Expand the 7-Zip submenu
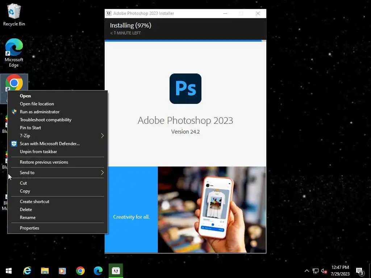This screenshot has width=371, height=278. click(58, 136)
